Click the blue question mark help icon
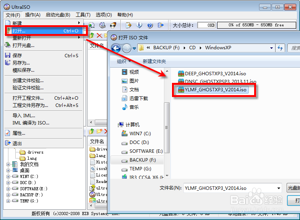 tap(150, 25)
